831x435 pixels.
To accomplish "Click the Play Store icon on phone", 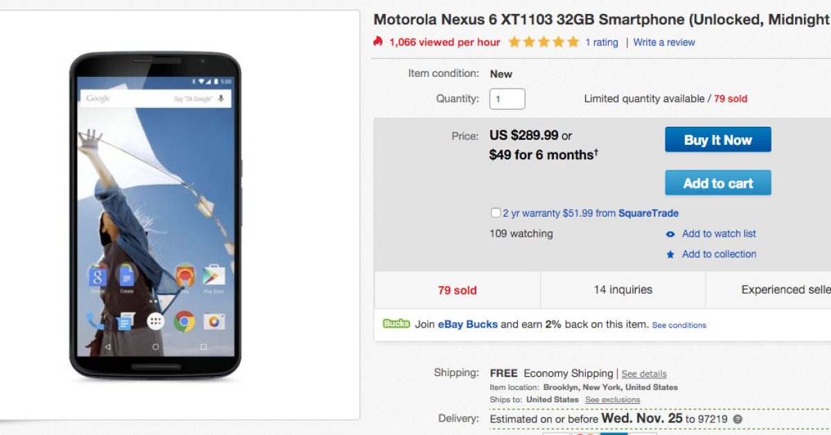I will click(x=213, y=276).
